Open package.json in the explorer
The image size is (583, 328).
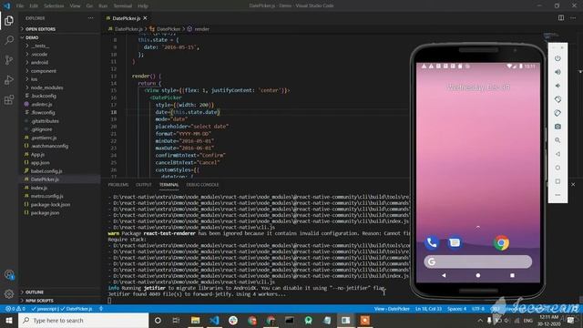[45, 212]
